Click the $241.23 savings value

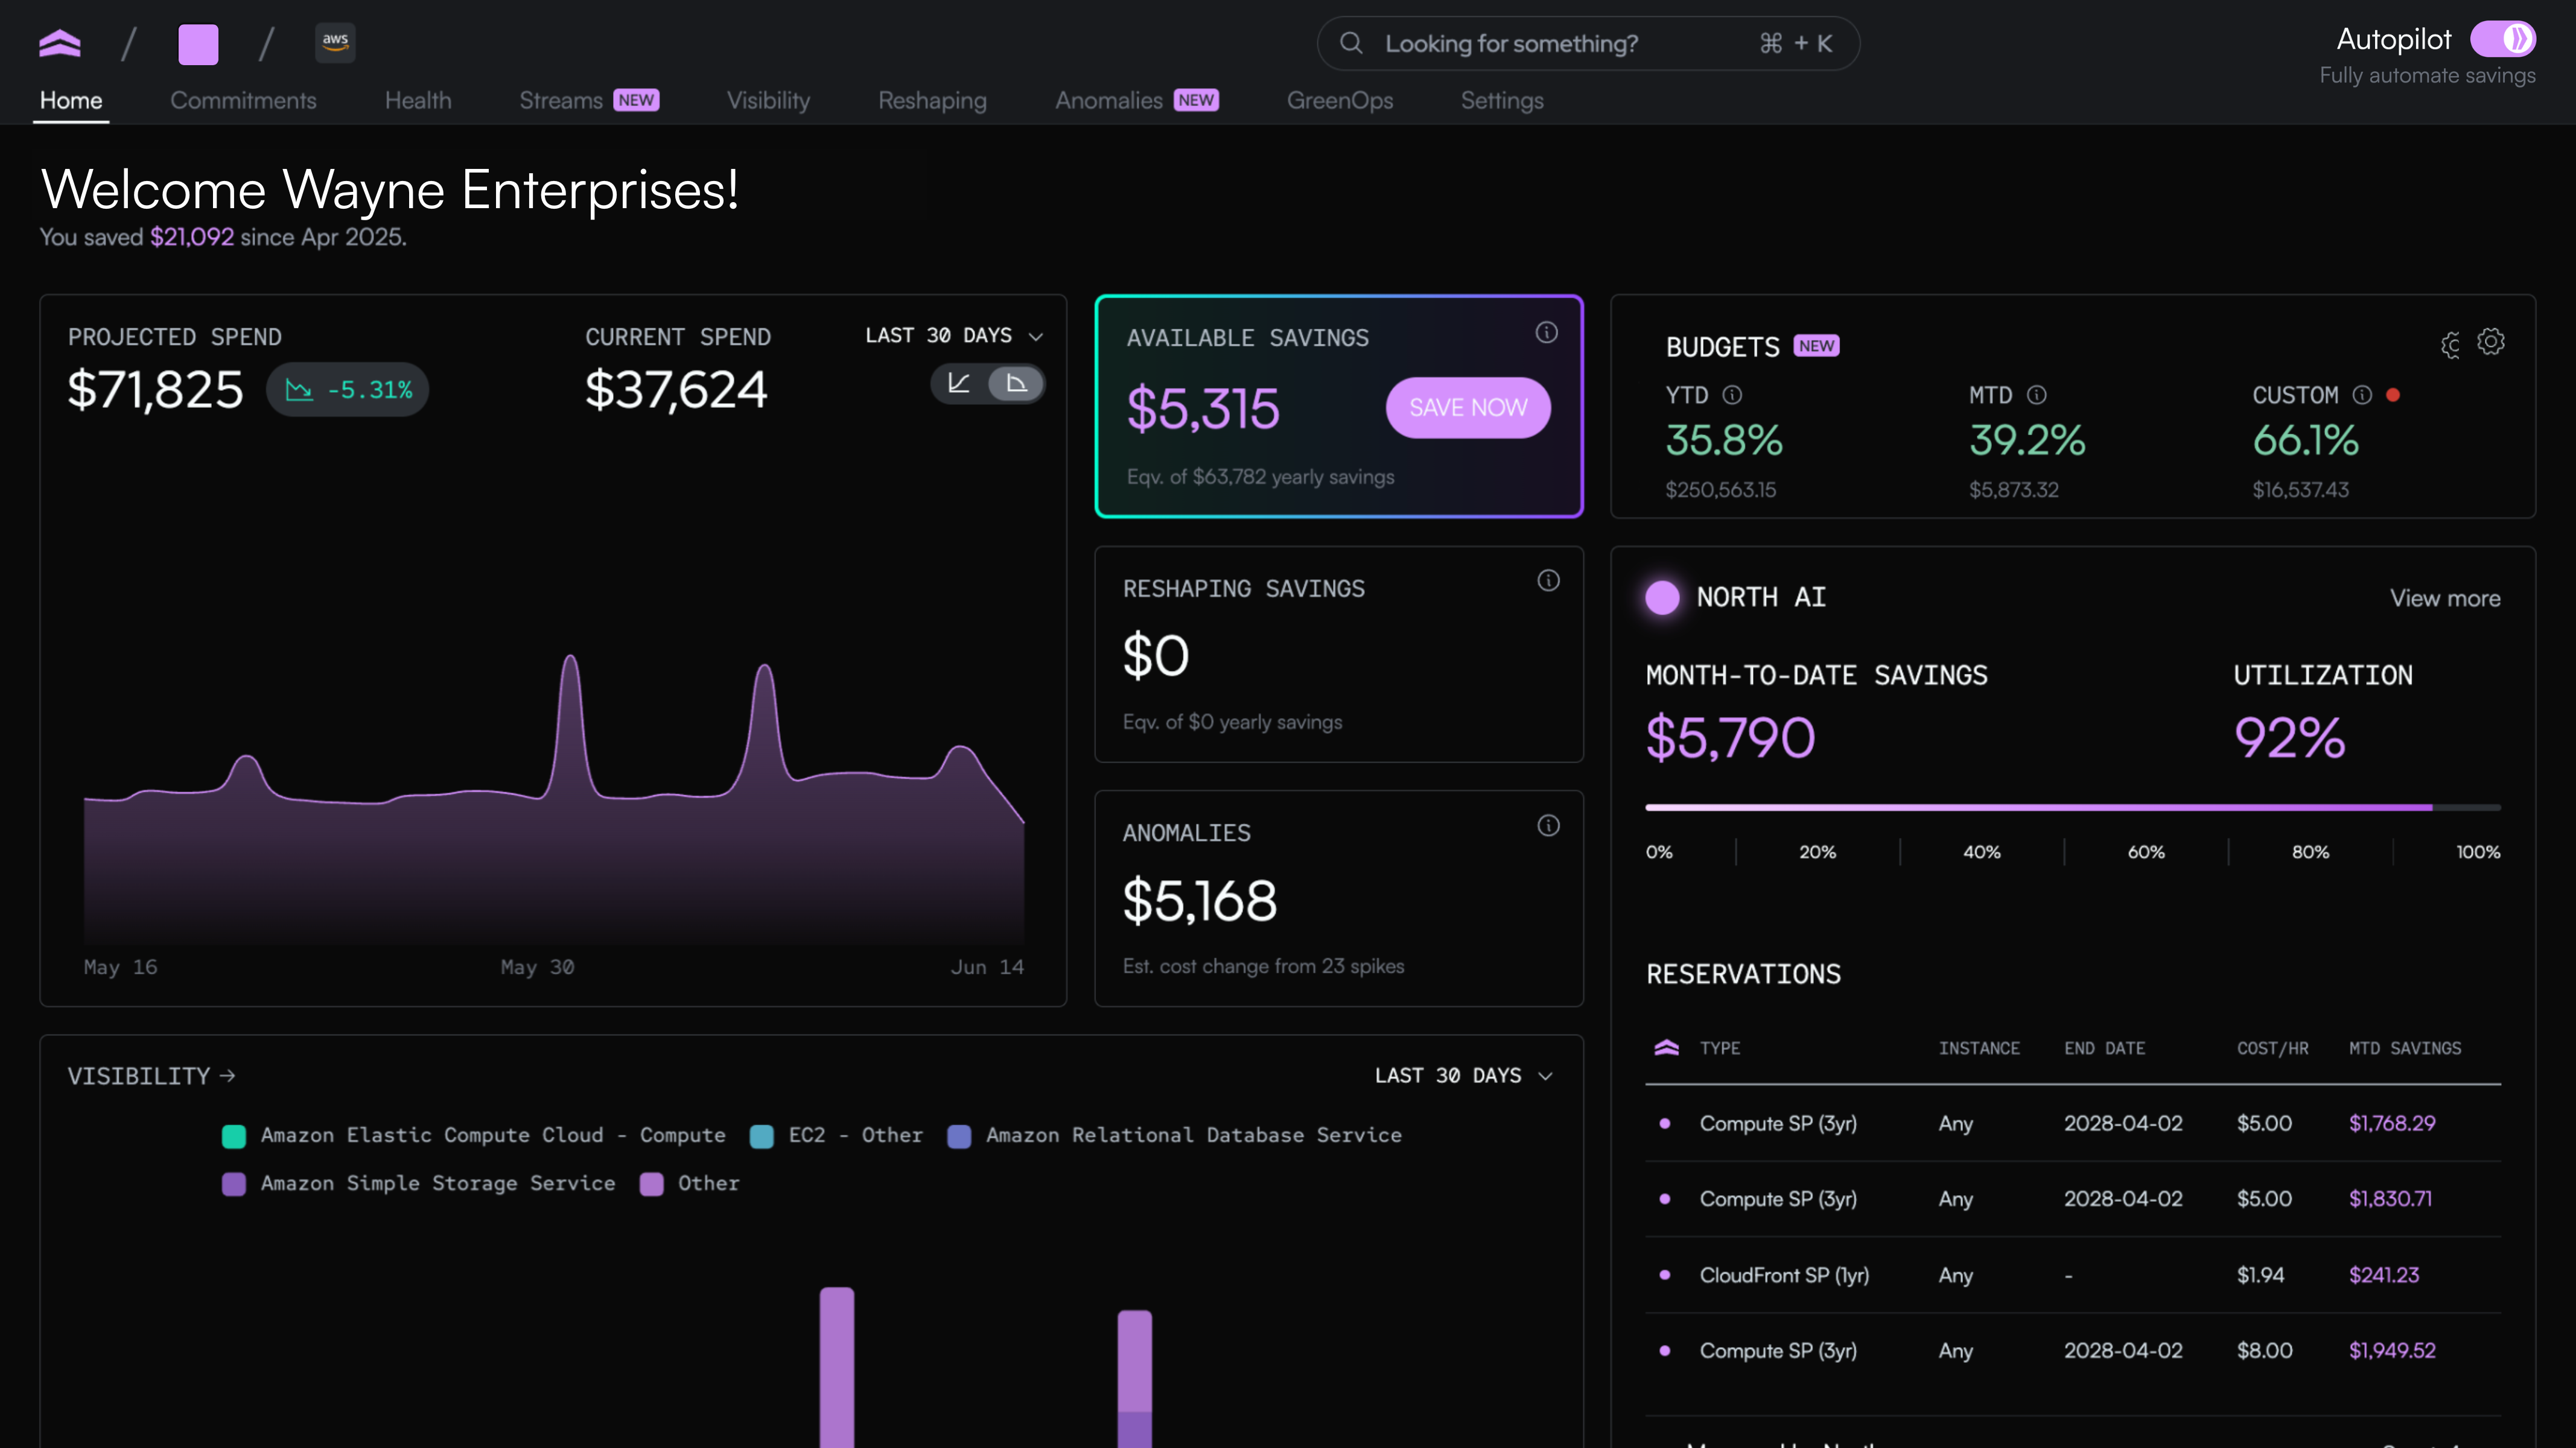pos(2384,1275)
